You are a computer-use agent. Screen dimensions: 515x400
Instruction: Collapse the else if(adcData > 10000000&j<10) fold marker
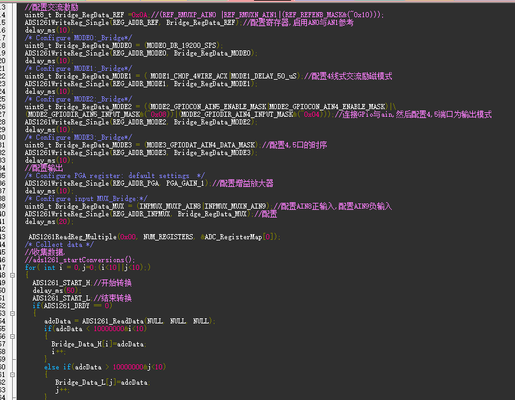(x=13, y=374)
